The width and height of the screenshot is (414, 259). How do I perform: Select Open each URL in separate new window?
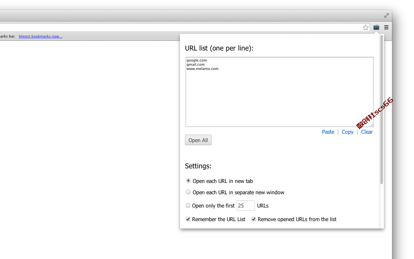click(188, 192)
